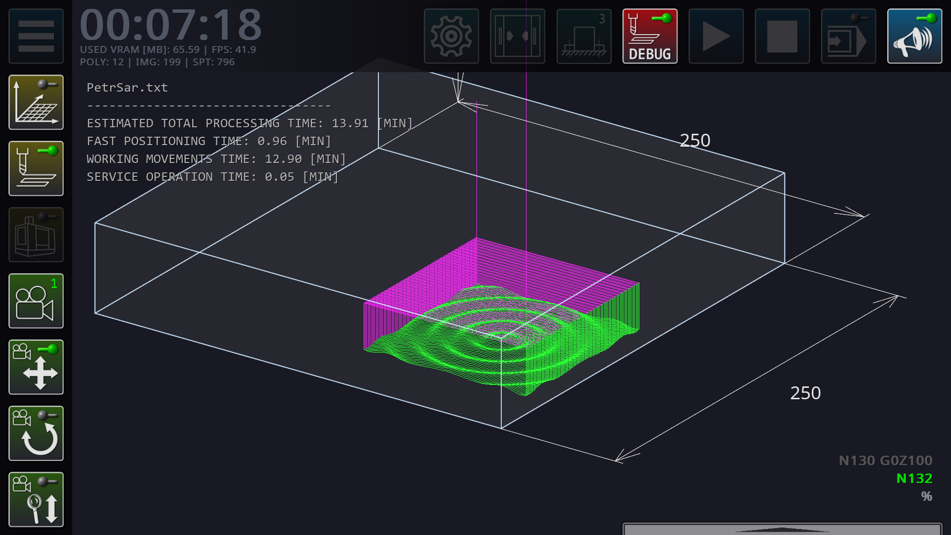This screenshot has height=535, width=951.
Task: Click the coordinate grid axes icon
Action: point(36,103)
